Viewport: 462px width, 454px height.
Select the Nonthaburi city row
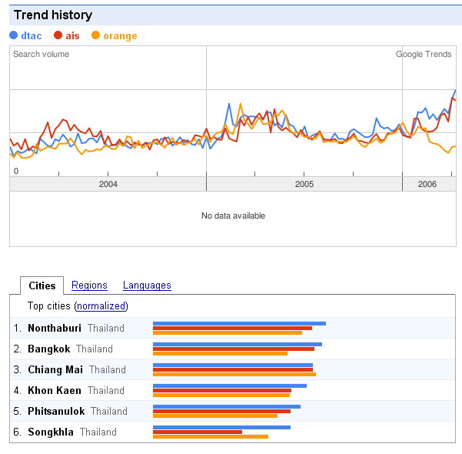(x=233, y=328)
